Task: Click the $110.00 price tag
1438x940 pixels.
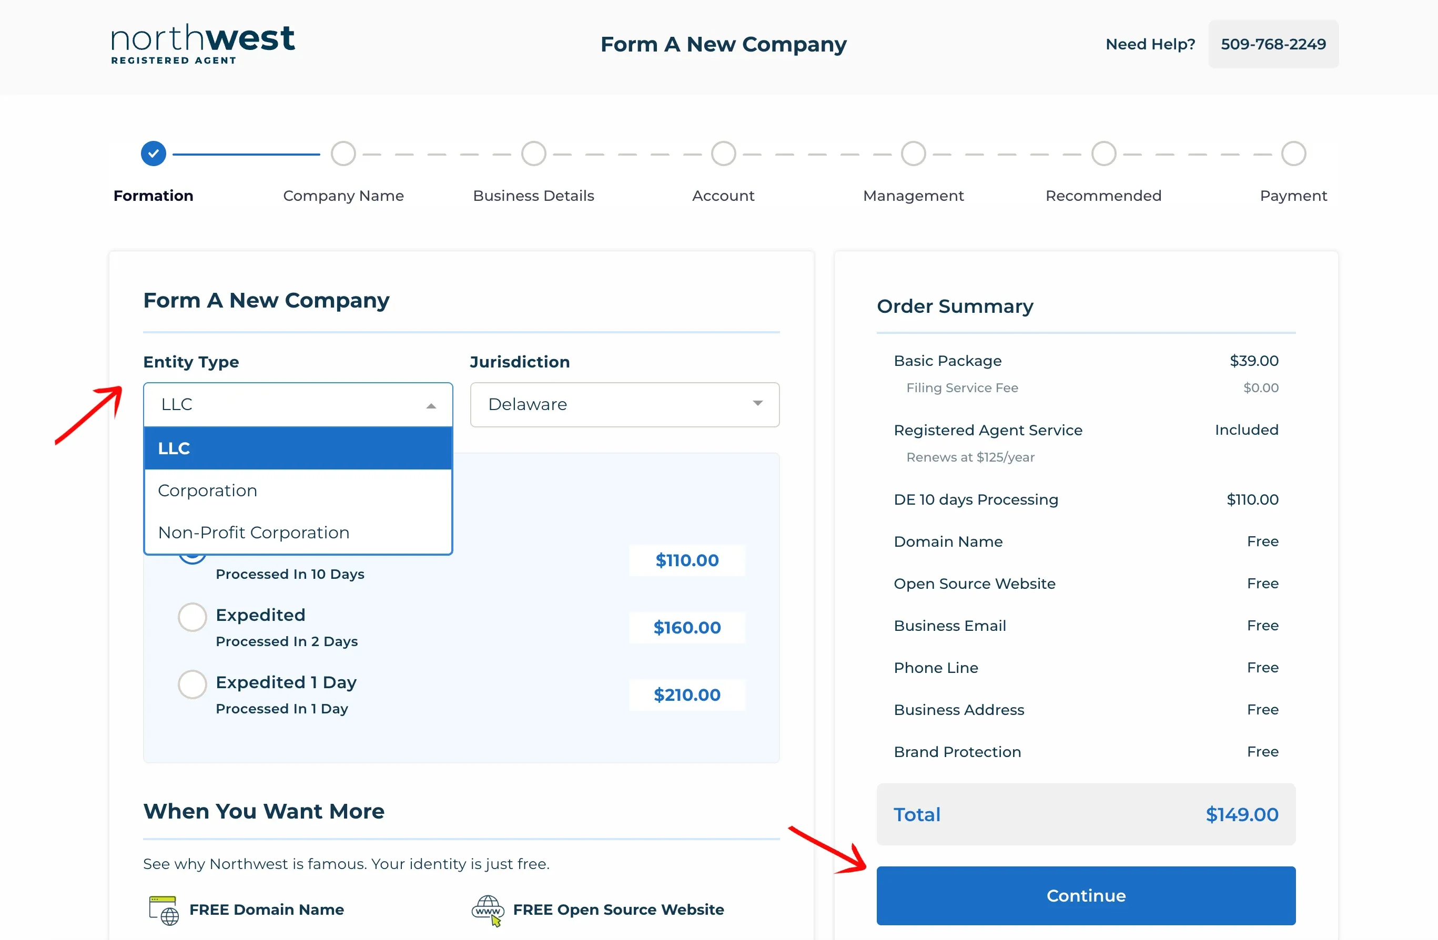Action: (687, 560)
